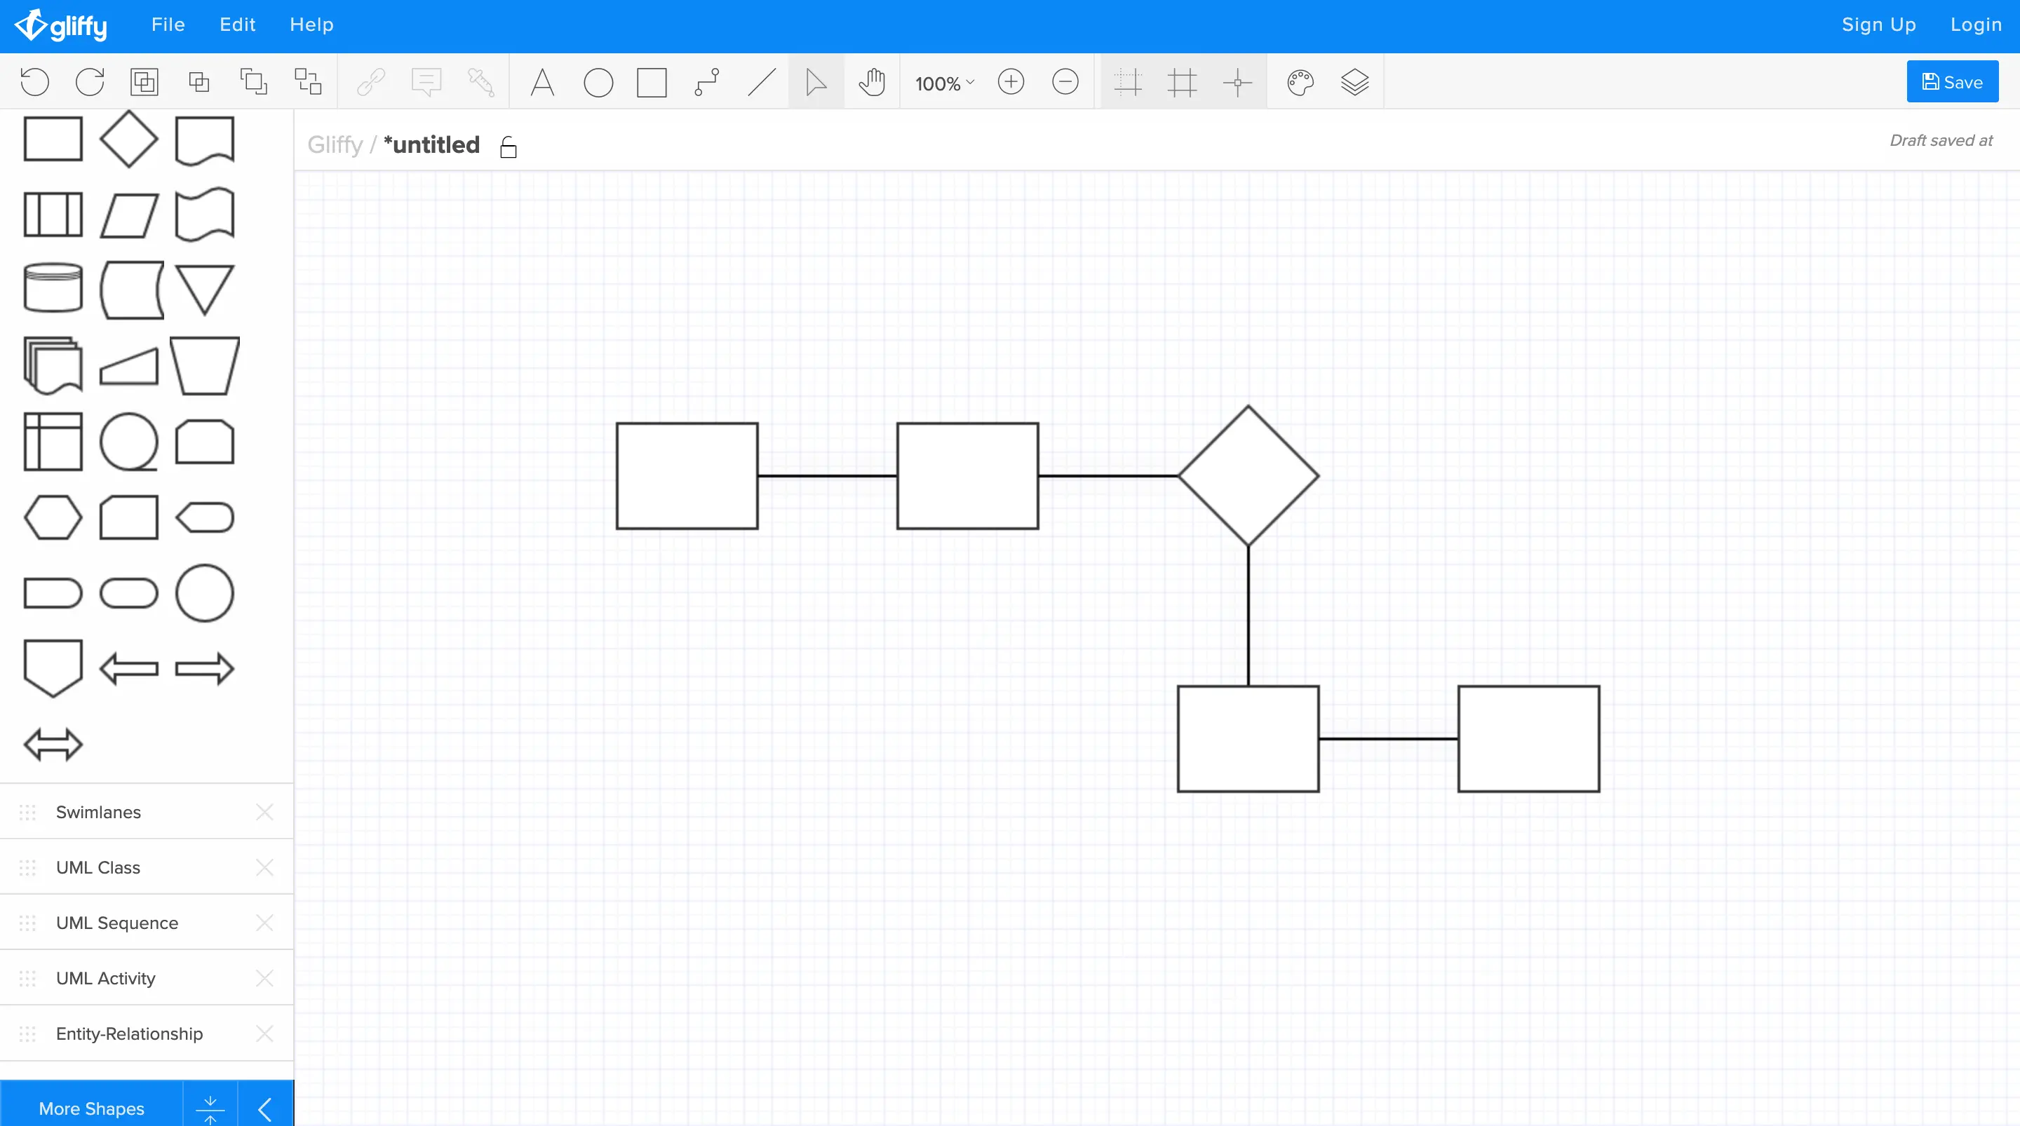Open the Edit menu
The height and width of the screenshot is (1126, 2020).
pos(238,25)
